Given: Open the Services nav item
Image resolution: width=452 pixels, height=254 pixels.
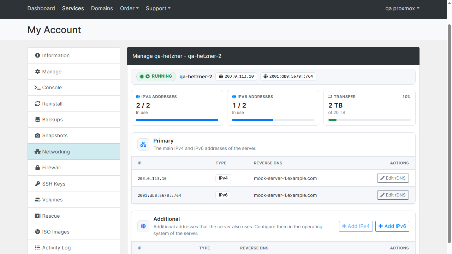Looking at the screenshot, I should coord(73,8).
